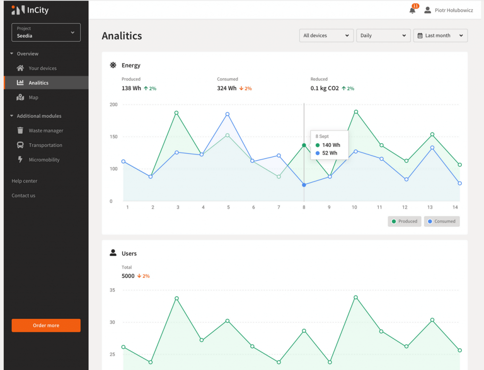Open the Daily interval dropdown
This screenshot has height=370, width=484.
pos(383,35)
